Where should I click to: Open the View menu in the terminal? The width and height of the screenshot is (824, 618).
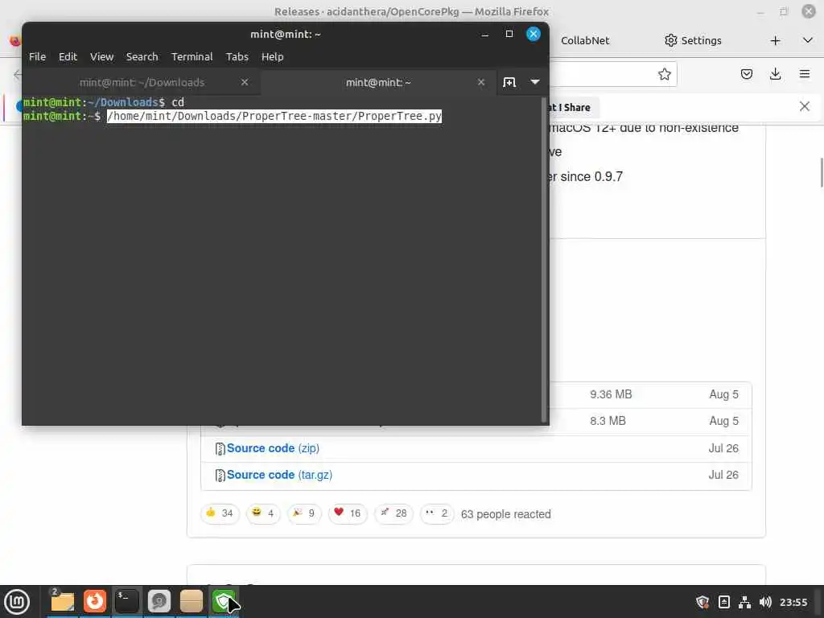(101, 57)
